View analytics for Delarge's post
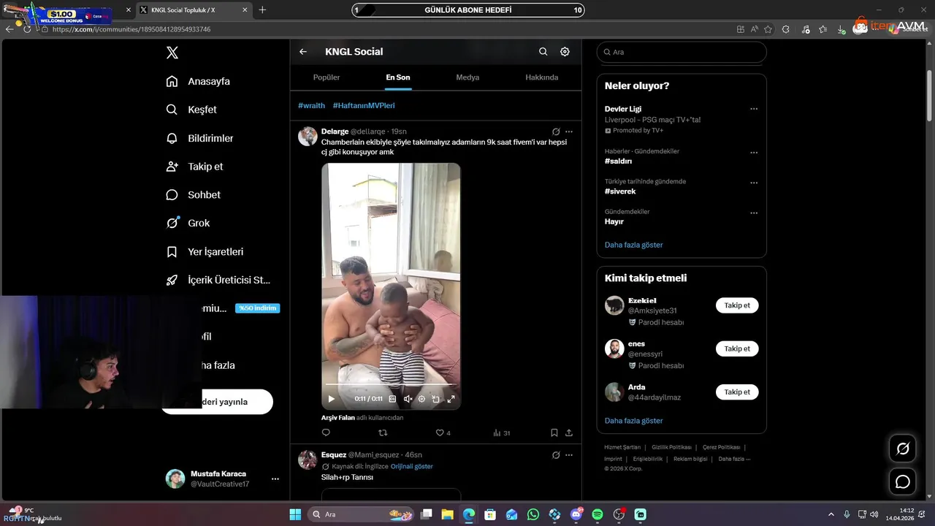The image size is (935, 526). [x=501, y=432]
